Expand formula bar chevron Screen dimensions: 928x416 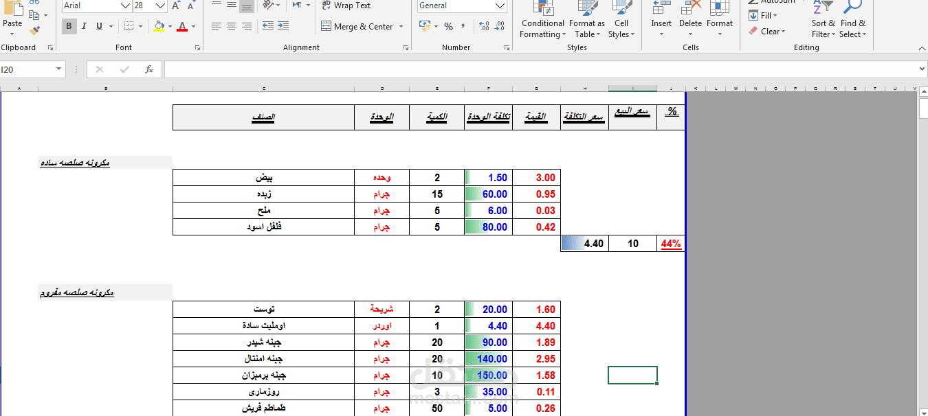922,69
